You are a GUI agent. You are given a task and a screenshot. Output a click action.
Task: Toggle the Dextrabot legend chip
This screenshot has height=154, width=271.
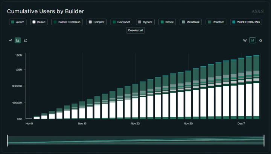point(121,22)
